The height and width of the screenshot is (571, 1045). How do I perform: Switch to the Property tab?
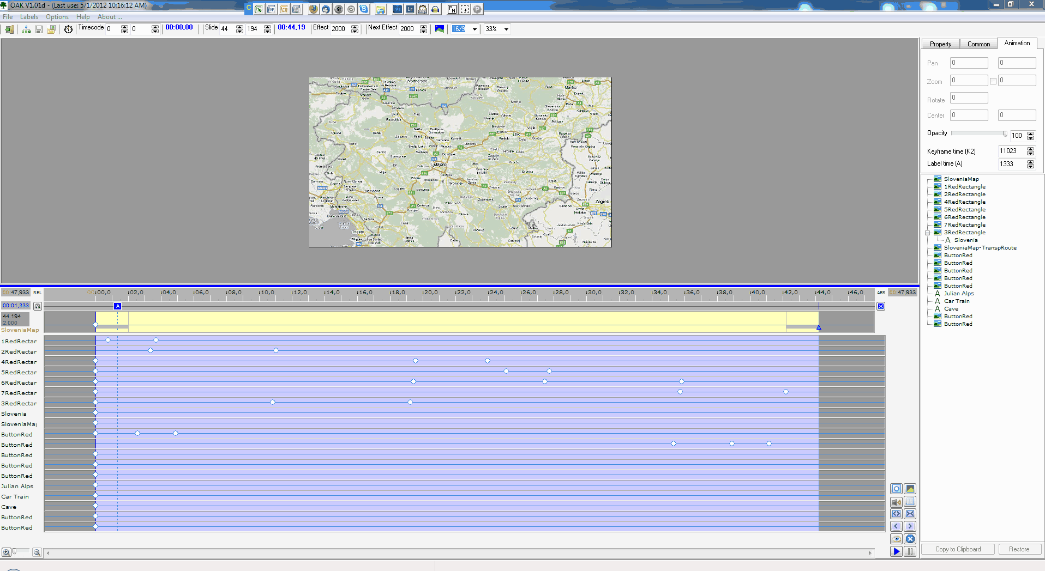(940, 44)
